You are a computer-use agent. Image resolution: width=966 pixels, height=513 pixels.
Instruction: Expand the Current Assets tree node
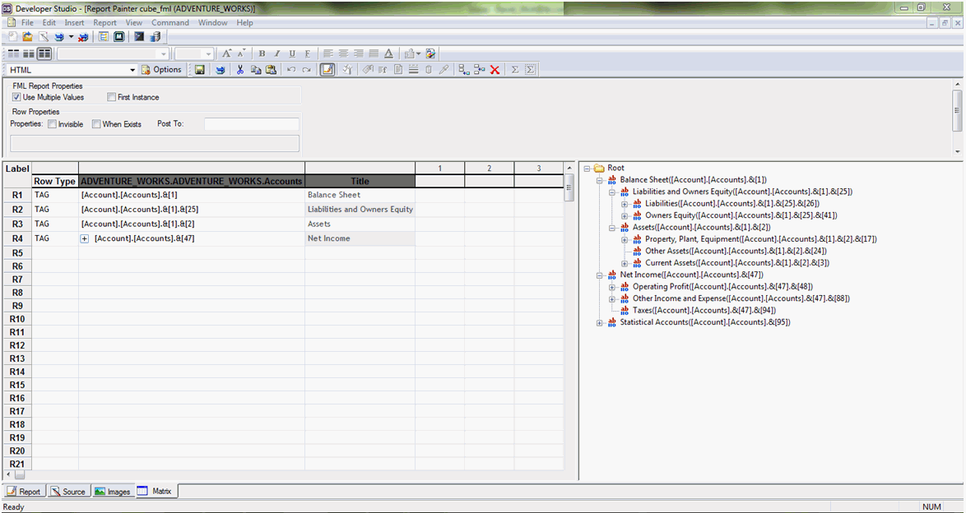coord(625,263)
